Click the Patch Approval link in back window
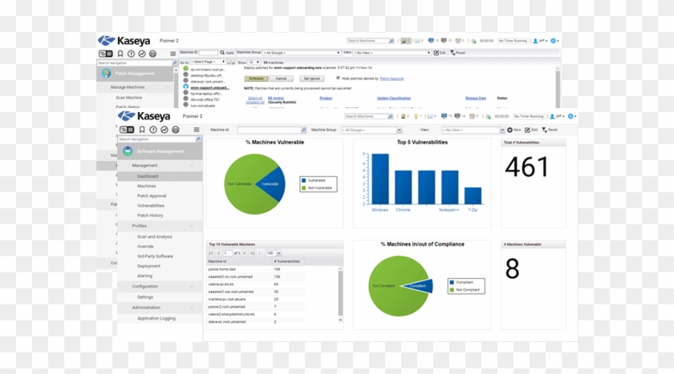Image resolution: width=674 pixels, height=374 pixels. tap(392, 78)
